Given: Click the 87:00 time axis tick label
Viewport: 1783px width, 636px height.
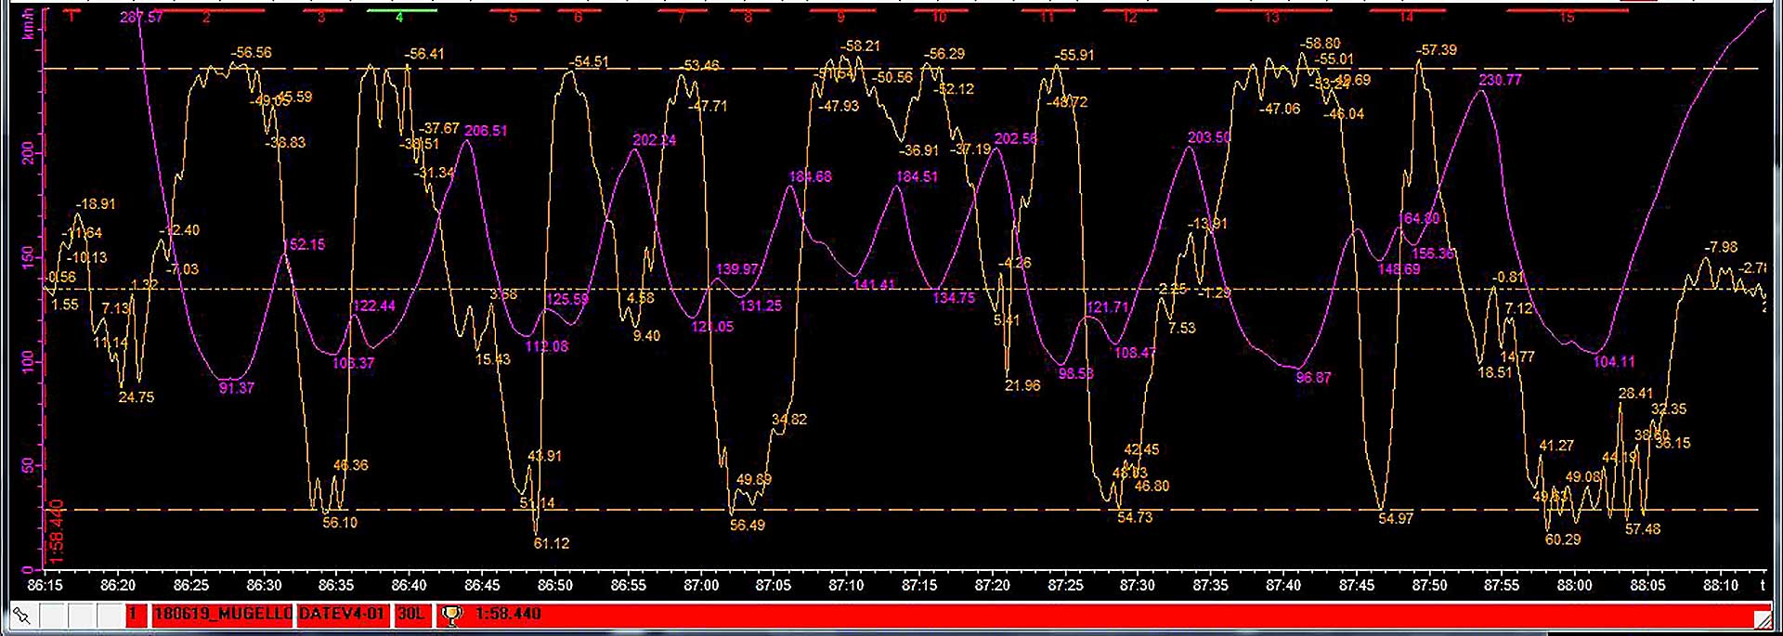Looking at the screenshot, I should (701, 586).
